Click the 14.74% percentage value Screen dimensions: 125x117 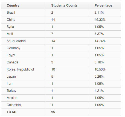tap(100, 41)
